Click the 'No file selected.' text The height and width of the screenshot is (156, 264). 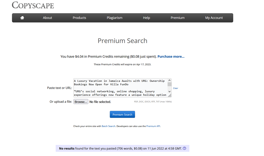(100, 102)
